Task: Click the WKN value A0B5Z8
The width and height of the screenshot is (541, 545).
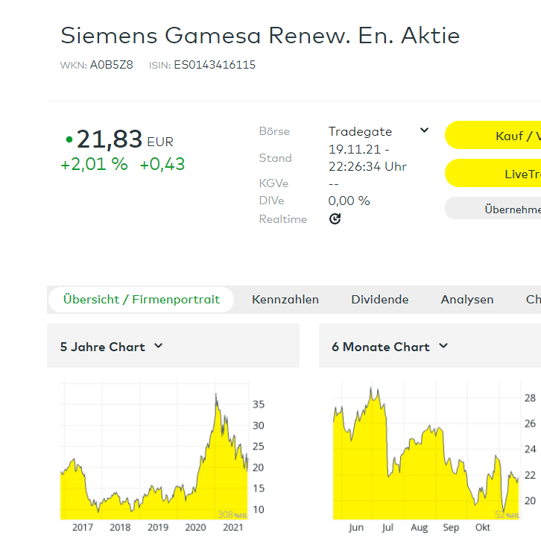Action: (111, 65)
